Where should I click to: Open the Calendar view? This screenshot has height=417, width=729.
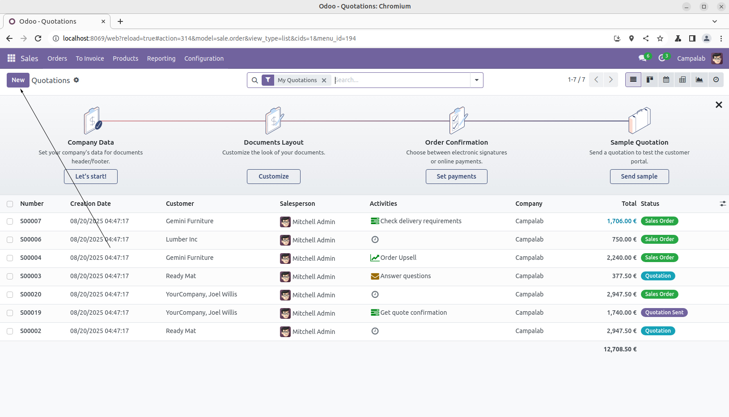pyautogui.click(x=666, y=80)
